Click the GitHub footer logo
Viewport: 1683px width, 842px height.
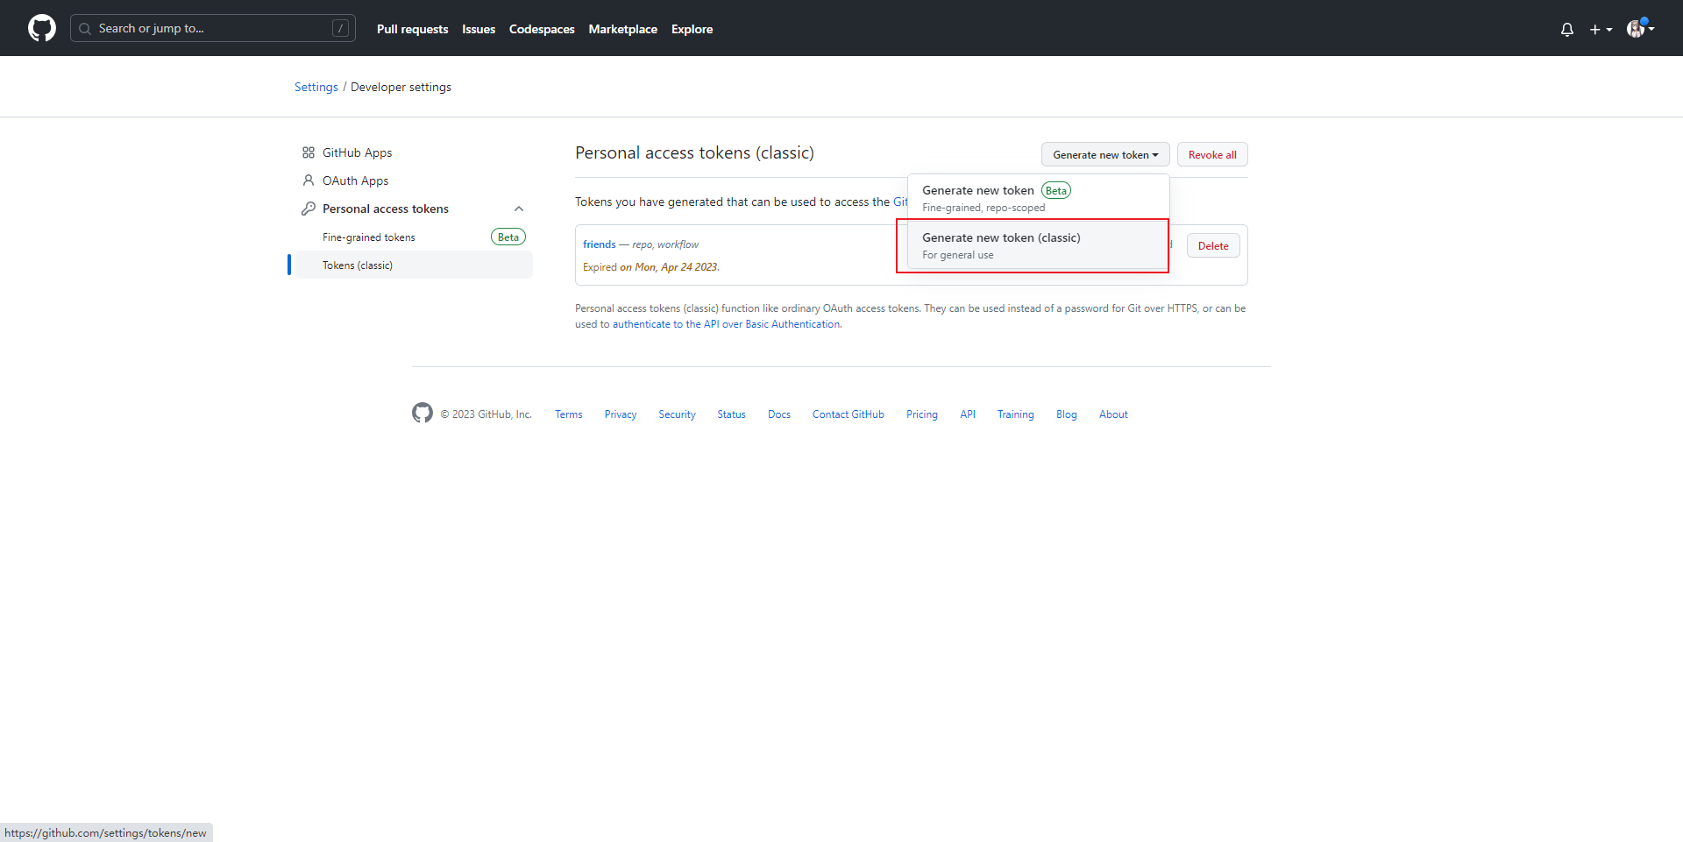(x=423, y=414)
